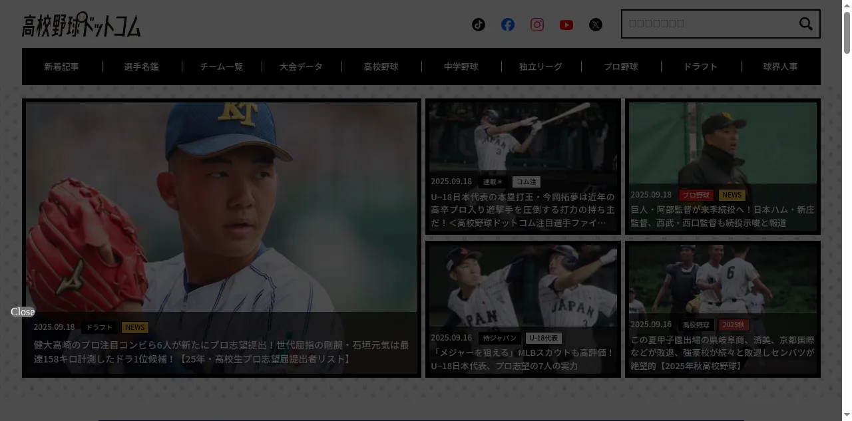Open the YouTube social icon
The image size is (852, 421).
pyautogui.click(x=566, y=25)
